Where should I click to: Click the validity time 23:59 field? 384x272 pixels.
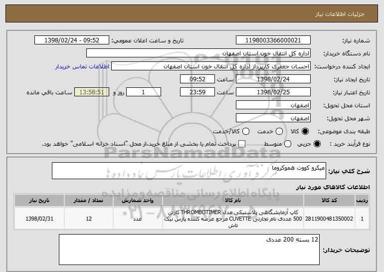(x=197, y=92)
